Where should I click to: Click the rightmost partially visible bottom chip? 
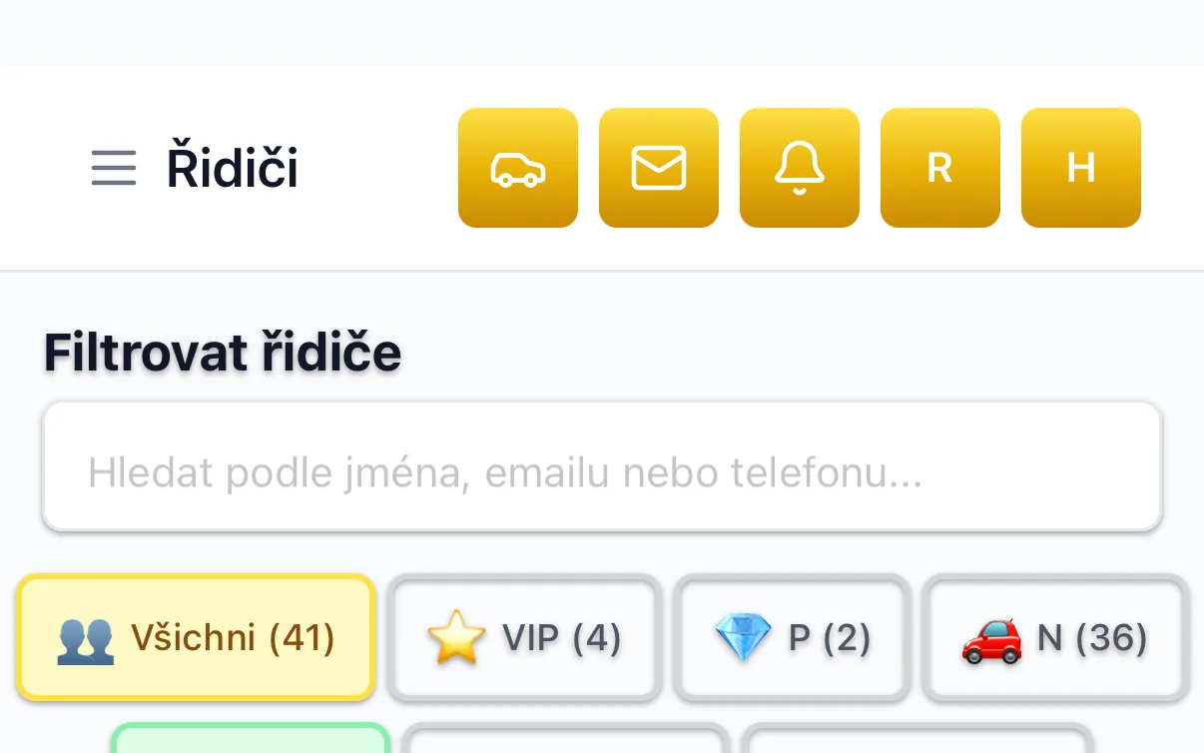(x=916, y=739)
